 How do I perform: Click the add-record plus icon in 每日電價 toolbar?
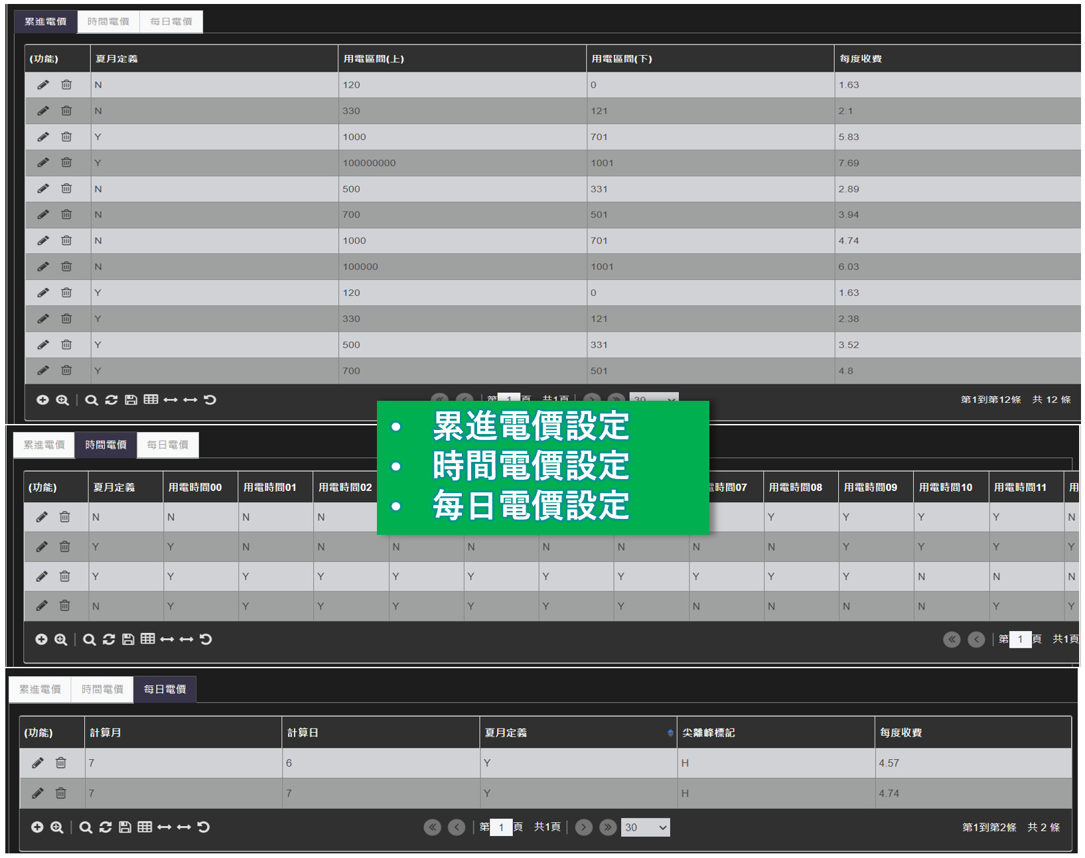pyautogui.click(x=37, y=827)
